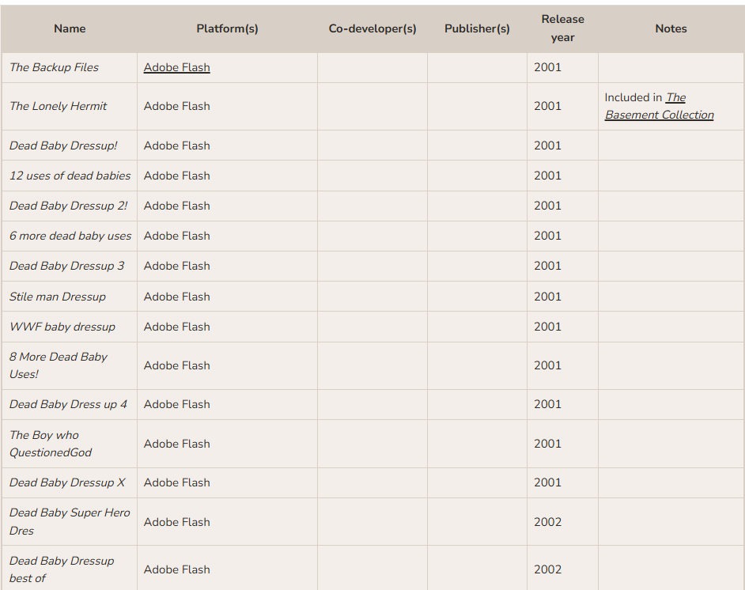Image resolution: width=745 pixels, height=590 pixels.
Task: Click Adobe Flash in 12 uses of dead babies row
Action: [176, 176]
